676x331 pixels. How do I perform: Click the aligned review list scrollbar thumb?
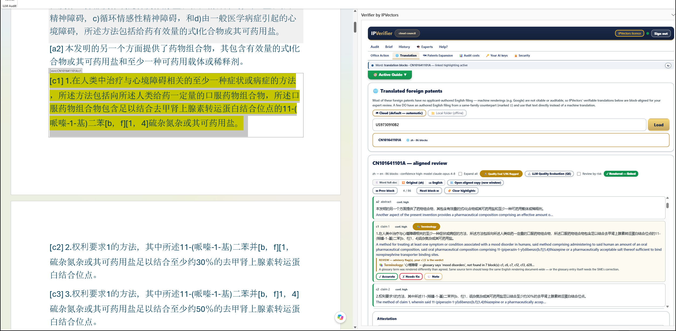click(x=667, y=205)
